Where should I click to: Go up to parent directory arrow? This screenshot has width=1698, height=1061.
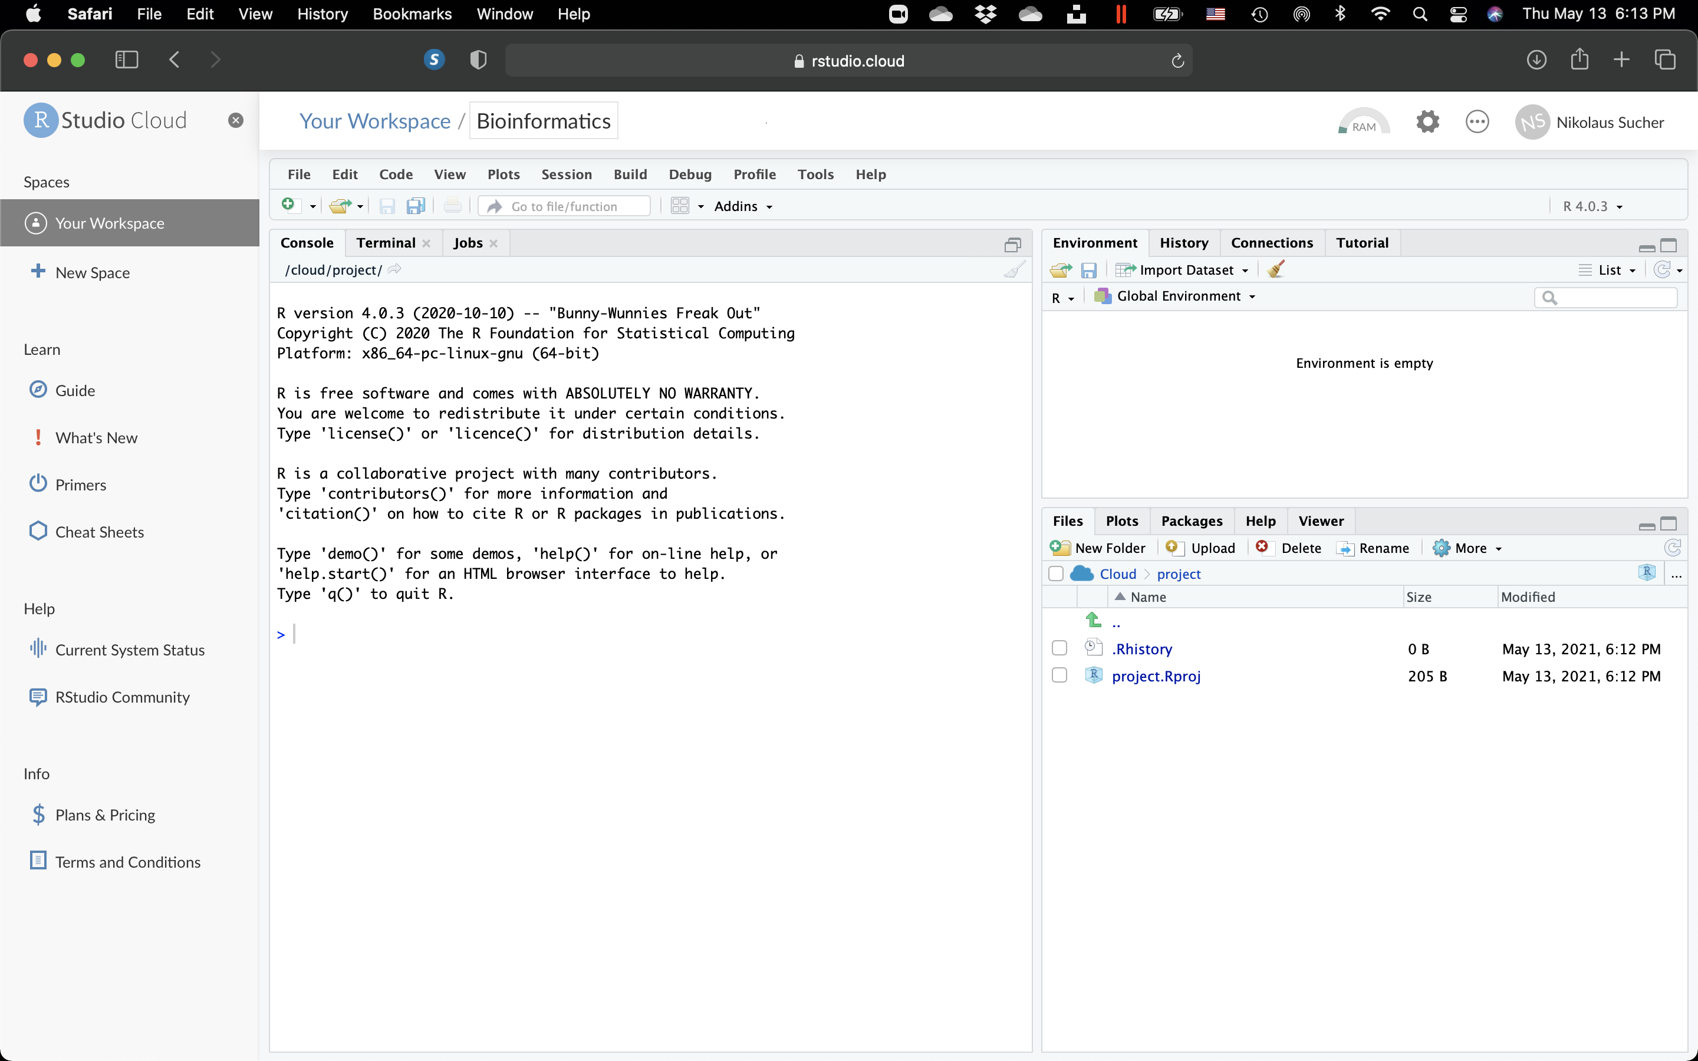pos(1093,620)
